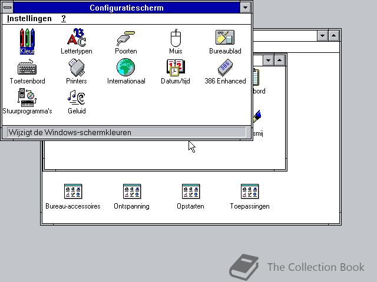This screenshot has height=282, width=377.
Task: Minimize the inner group window behind
Action: [269, 60]
